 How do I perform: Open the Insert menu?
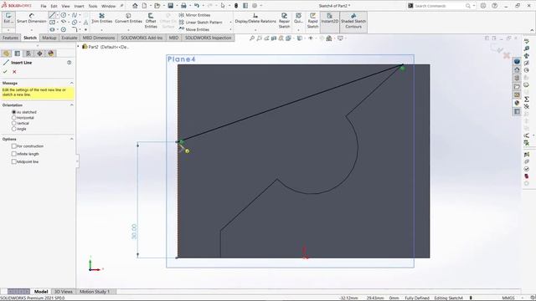[x=79, y=6]
